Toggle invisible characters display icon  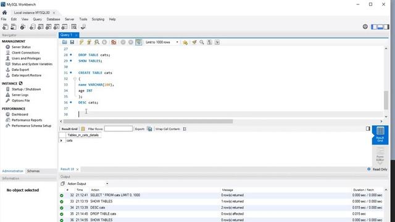click(x=209, y=43)
